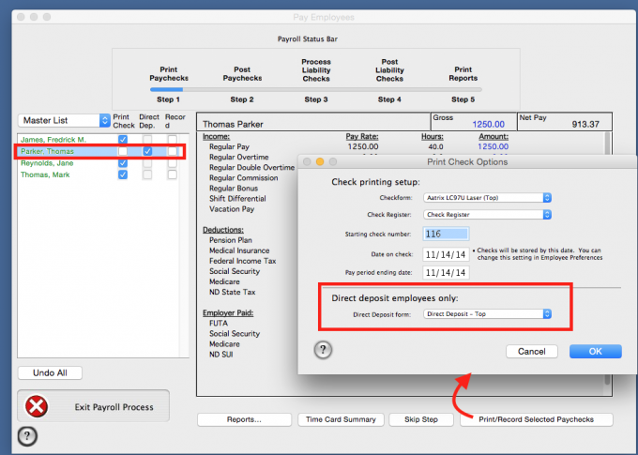Click Cancel in Print Check Options
638x455 pixels.
click(x=531, y=351)
